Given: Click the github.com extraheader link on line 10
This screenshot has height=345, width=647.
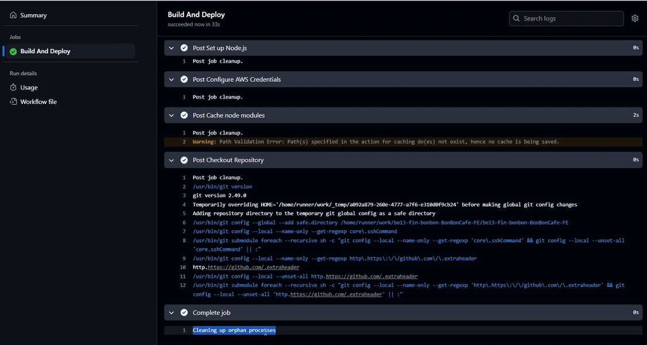Looking at the screenshot, I should 254,267.
